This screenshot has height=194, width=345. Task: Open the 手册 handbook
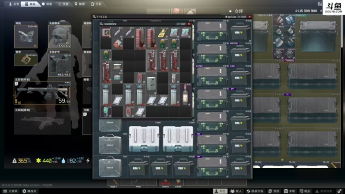(290, 191)
